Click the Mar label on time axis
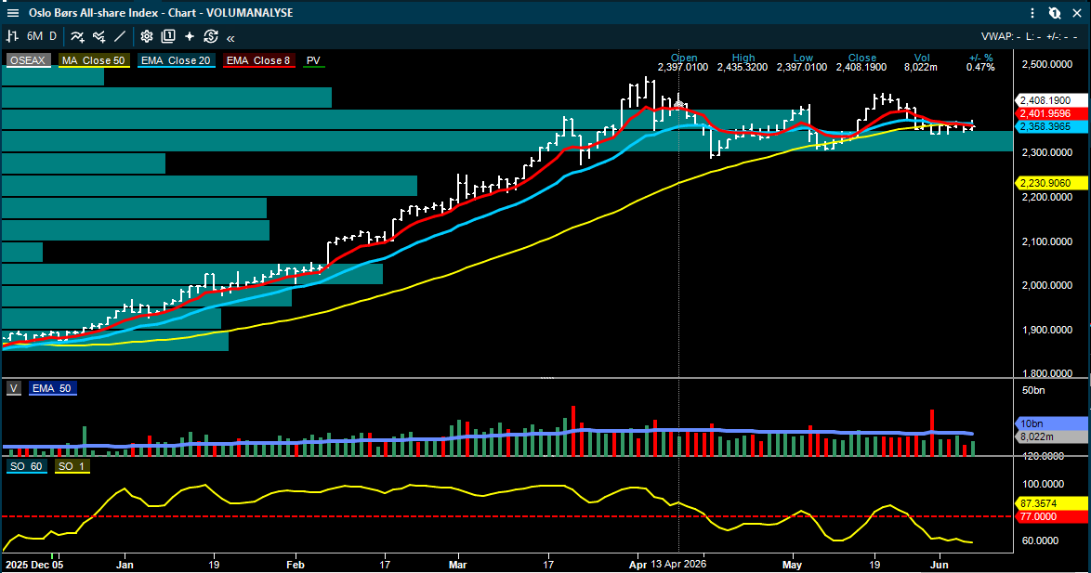The image size is (1091, 573). (x=458, y=565)
